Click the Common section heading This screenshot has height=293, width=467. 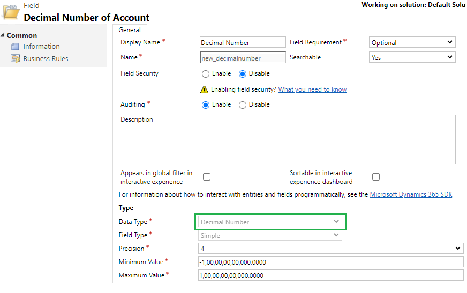(x=22, y=35)
